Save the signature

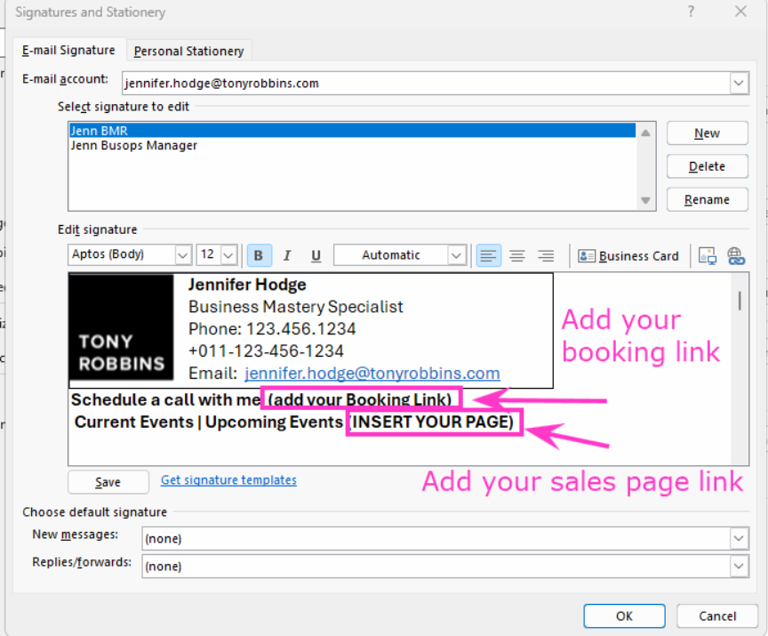pyautogui.click(x=108, y=482)
